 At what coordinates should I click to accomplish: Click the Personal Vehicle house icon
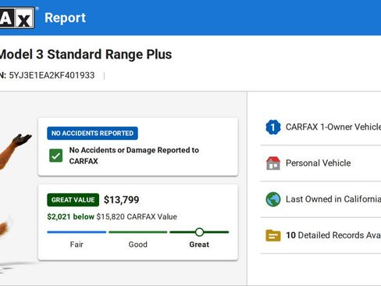click(273, 163)
